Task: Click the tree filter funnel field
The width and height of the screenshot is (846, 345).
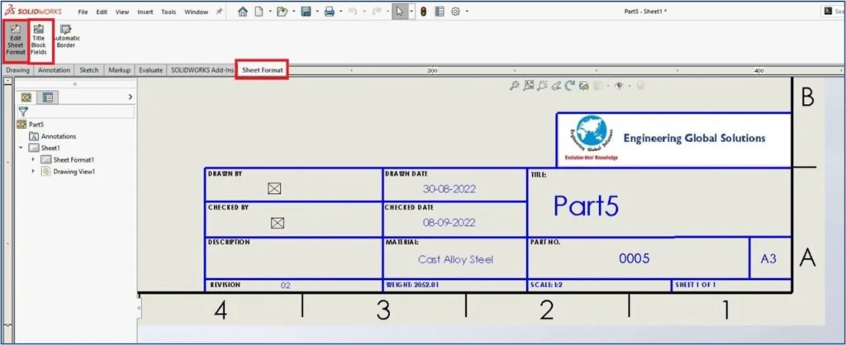Action: click(76, 111)
